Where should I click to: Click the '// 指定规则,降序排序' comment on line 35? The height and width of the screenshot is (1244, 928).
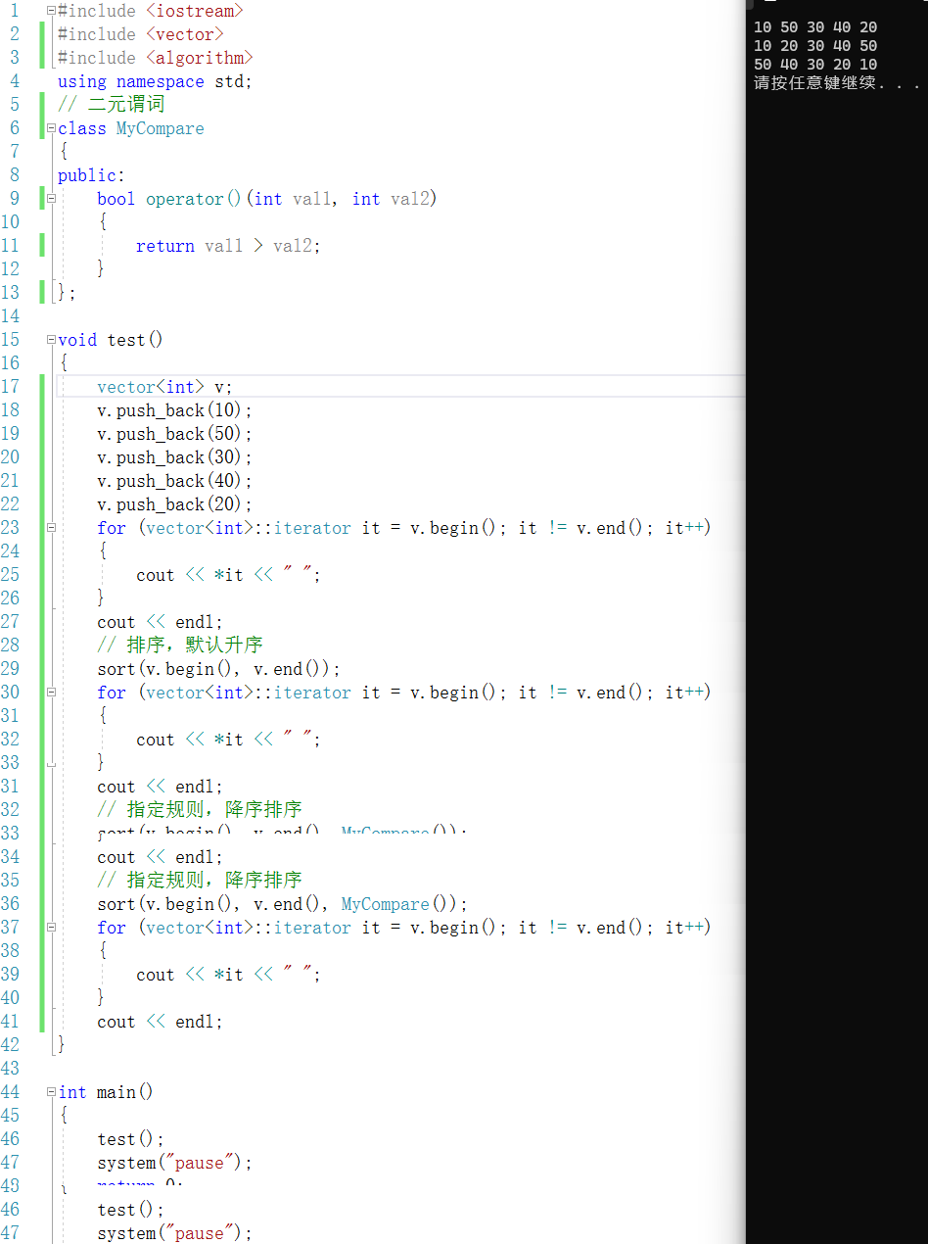point(199,881)
